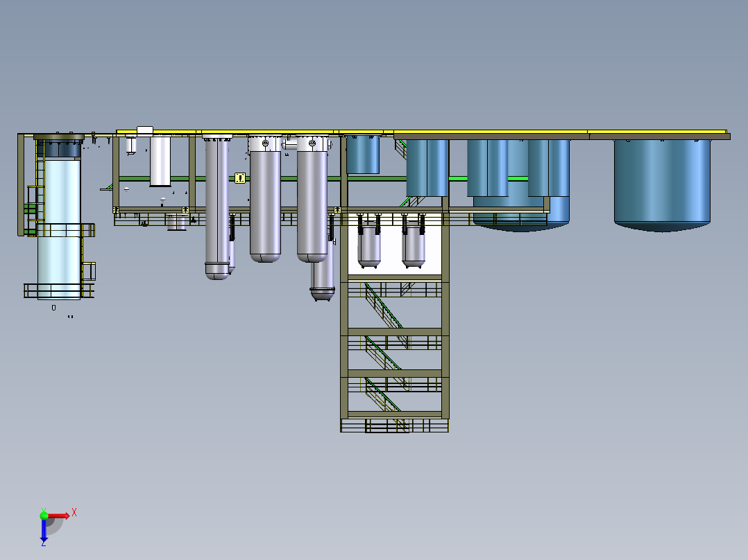Select the right small vessel in white-lit bay

point(414,244)
